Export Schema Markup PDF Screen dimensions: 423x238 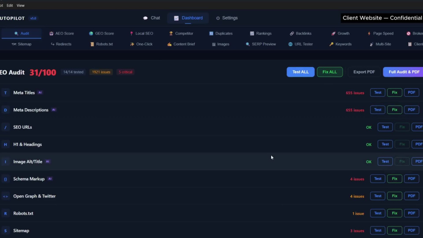coord(412,179)
